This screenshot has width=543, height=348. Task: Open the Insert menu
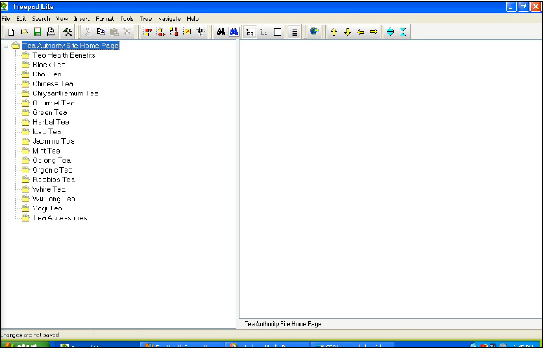[x=81, y=19]
